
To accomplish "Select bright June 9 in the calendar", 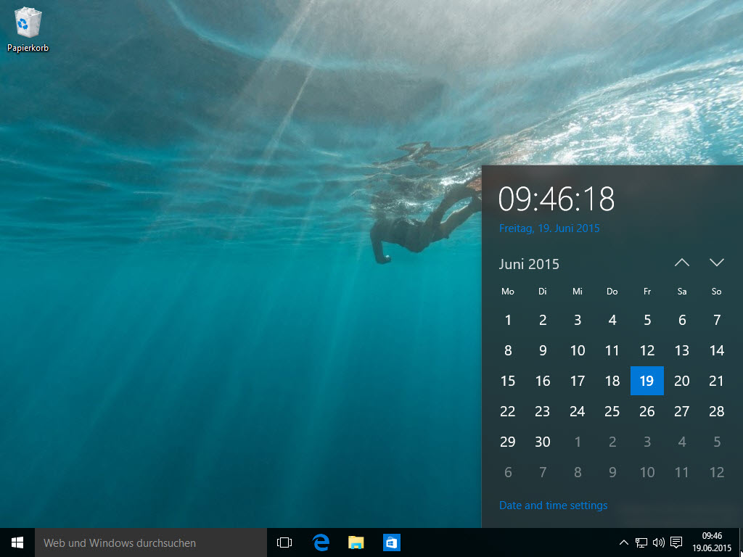I will point(543,350).
